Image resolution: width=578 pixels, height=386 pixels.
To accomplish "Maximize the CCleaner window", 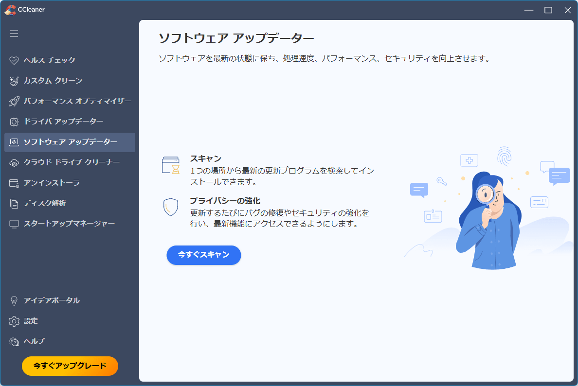I will [x=548, y=10].
